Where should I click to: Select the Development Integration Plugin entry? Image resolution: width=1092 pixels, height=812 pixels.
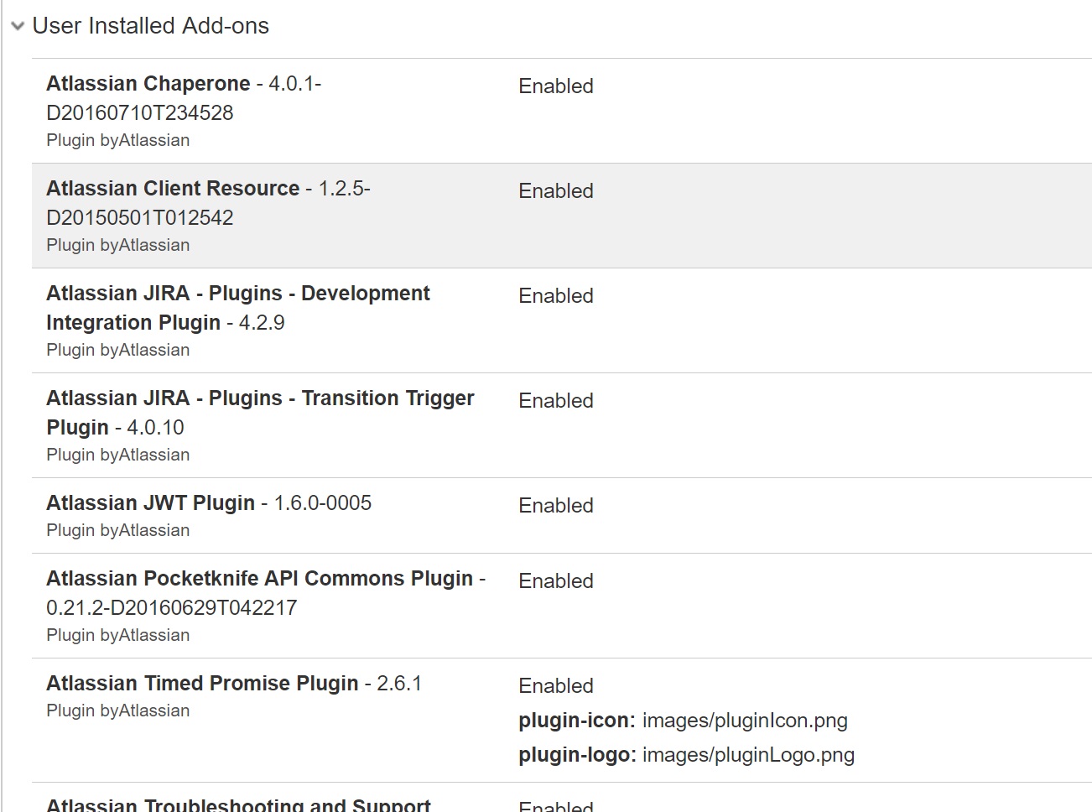click(237, 308)
